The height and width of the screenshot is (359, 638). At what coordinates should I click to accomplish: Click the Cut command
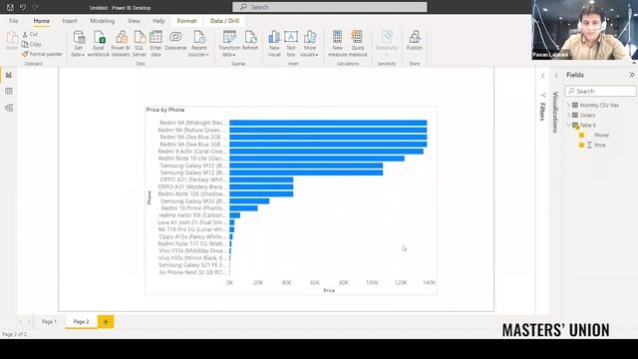pos(30,35)
